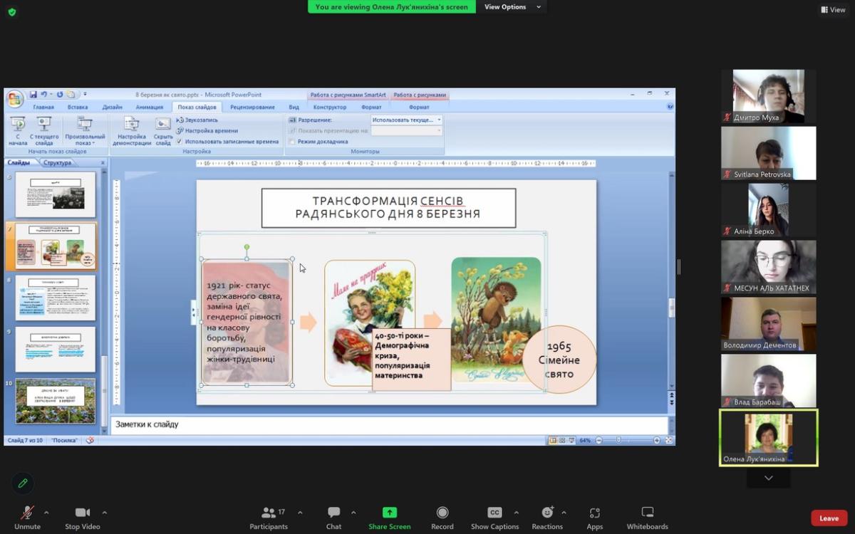The image size is (855, 534).
Task: Click Олена Лук'янихіна participant video tile
Action: click(768, 438)
